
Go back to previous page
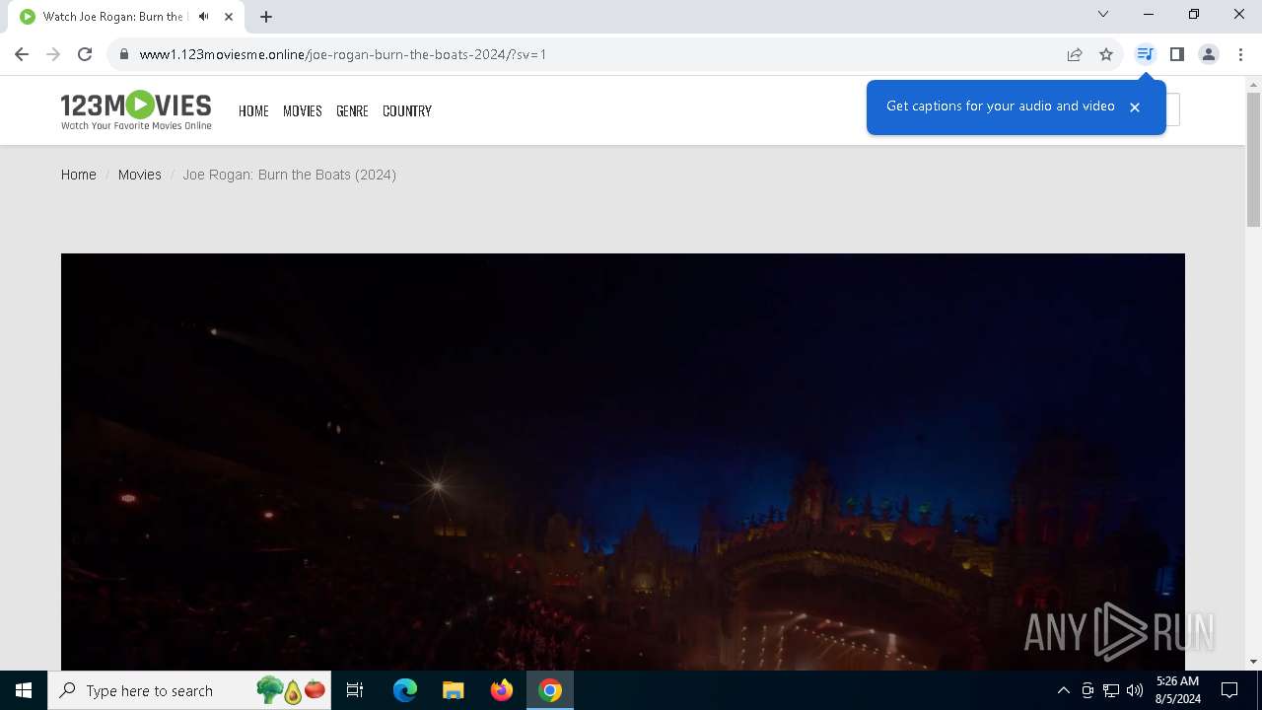point(22,54)
